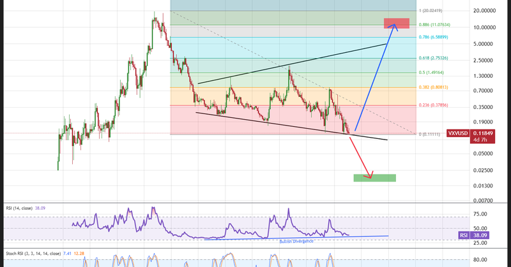The height and width of the screenshot is (267, 511).
Task: Select the 0.786 (6.58899) Fibonacci label
Action: click(434, 37)
